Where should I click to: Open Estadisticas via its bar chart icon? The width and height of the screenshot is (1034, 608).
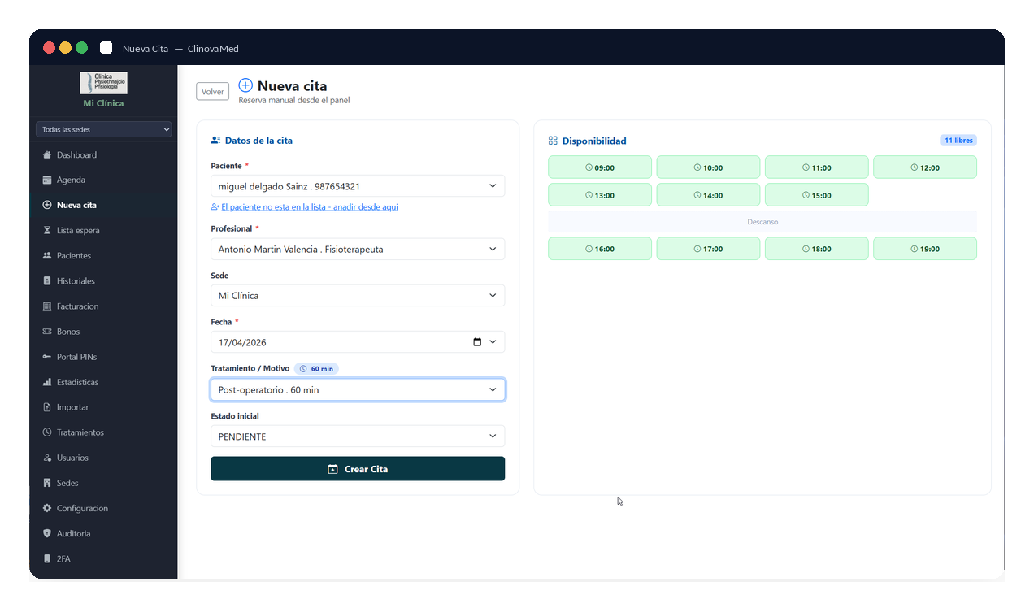46,382
